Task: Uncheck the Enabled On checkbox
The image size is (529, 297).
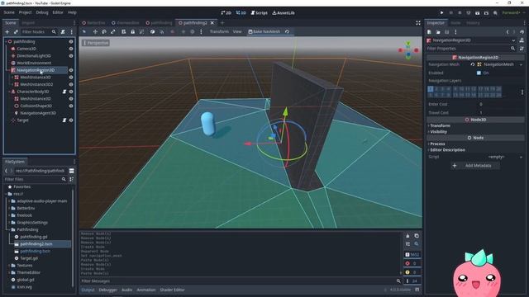Action: [479, 73]
